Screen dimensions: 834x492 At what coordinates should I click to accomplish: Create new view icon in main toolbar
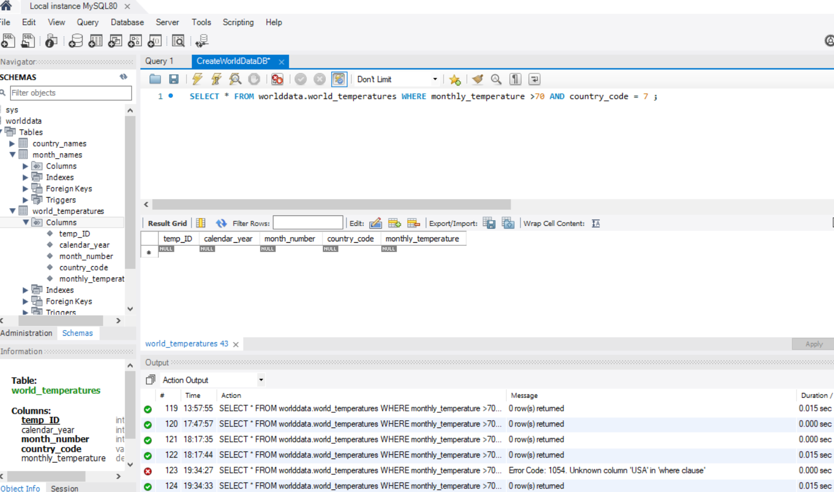(115, 41)
